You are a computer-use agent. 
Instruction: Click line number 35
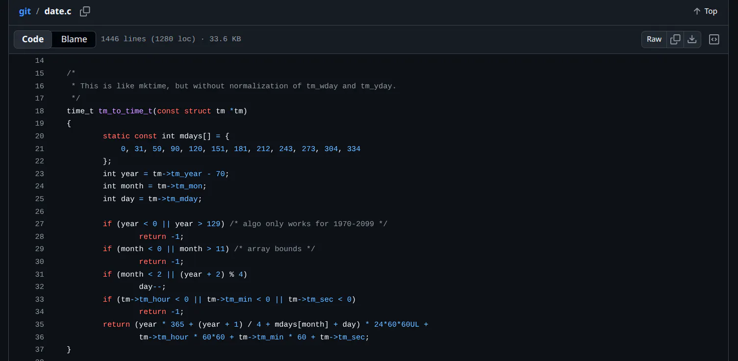39,325
